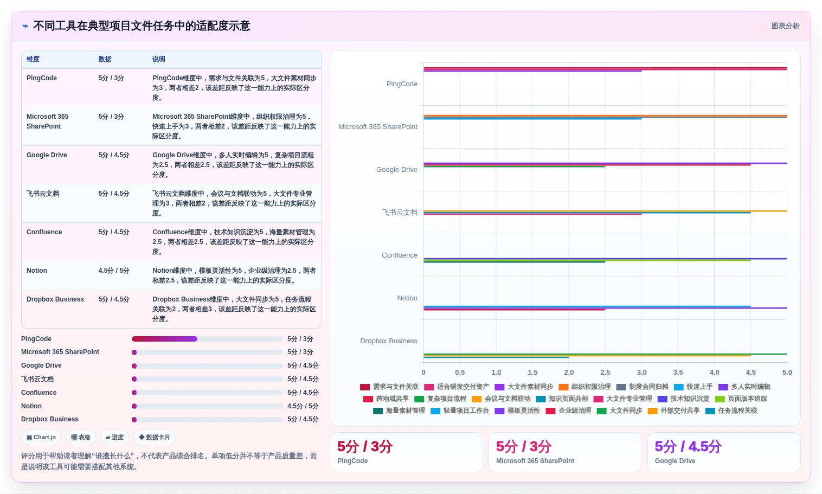This screenshot has width=822, height=494.
Task: Hide the 大文件同步 legend series
Action: click(619, 410)
